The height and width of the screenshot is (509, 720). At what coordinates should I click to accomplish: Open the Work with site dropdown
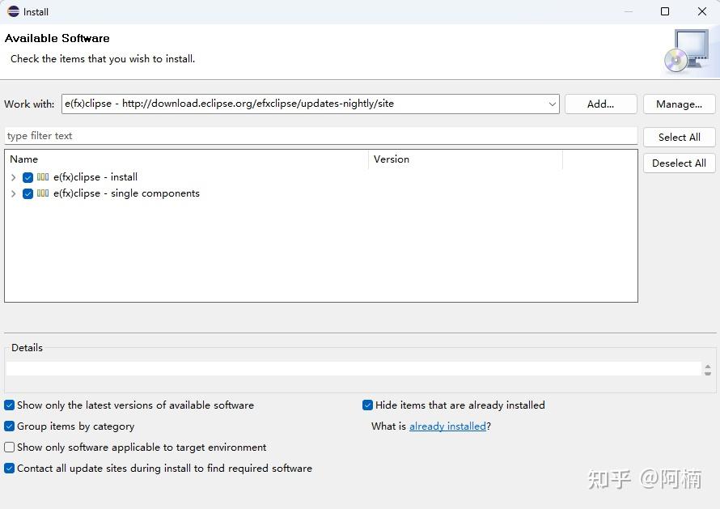(553, 104)
